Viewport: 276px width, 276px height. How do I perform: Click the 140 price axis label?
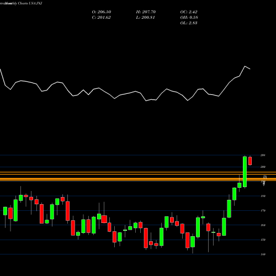coord(263,254)
